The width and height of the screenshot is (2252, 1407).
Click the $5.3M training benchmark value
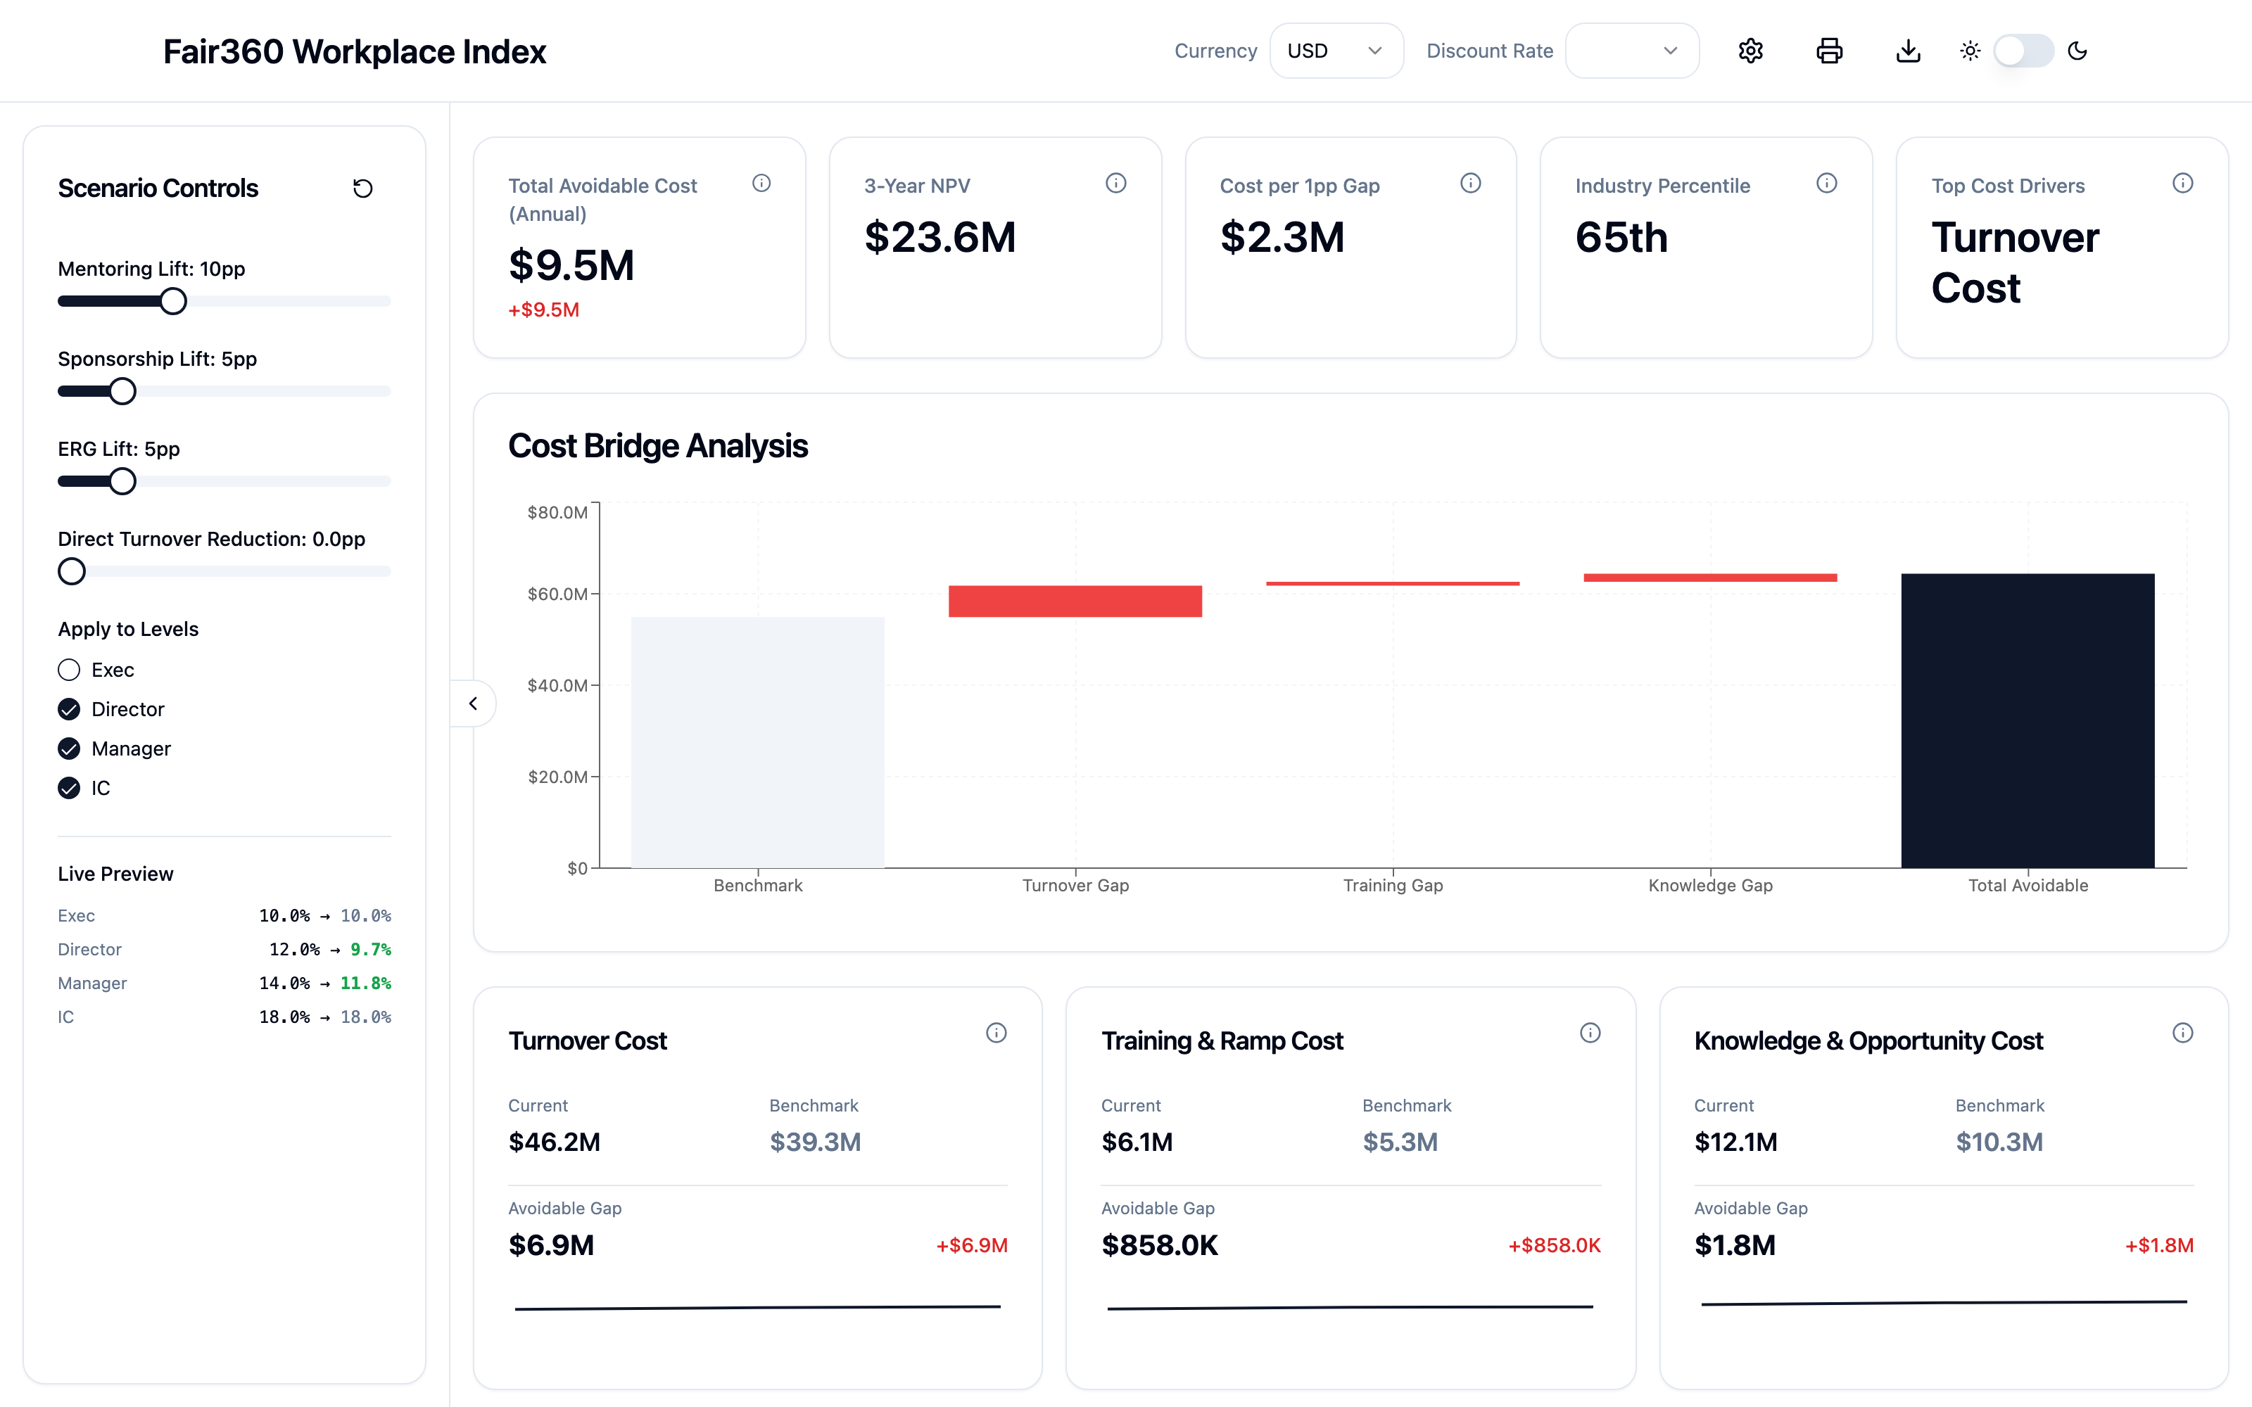point(1400,1142)
